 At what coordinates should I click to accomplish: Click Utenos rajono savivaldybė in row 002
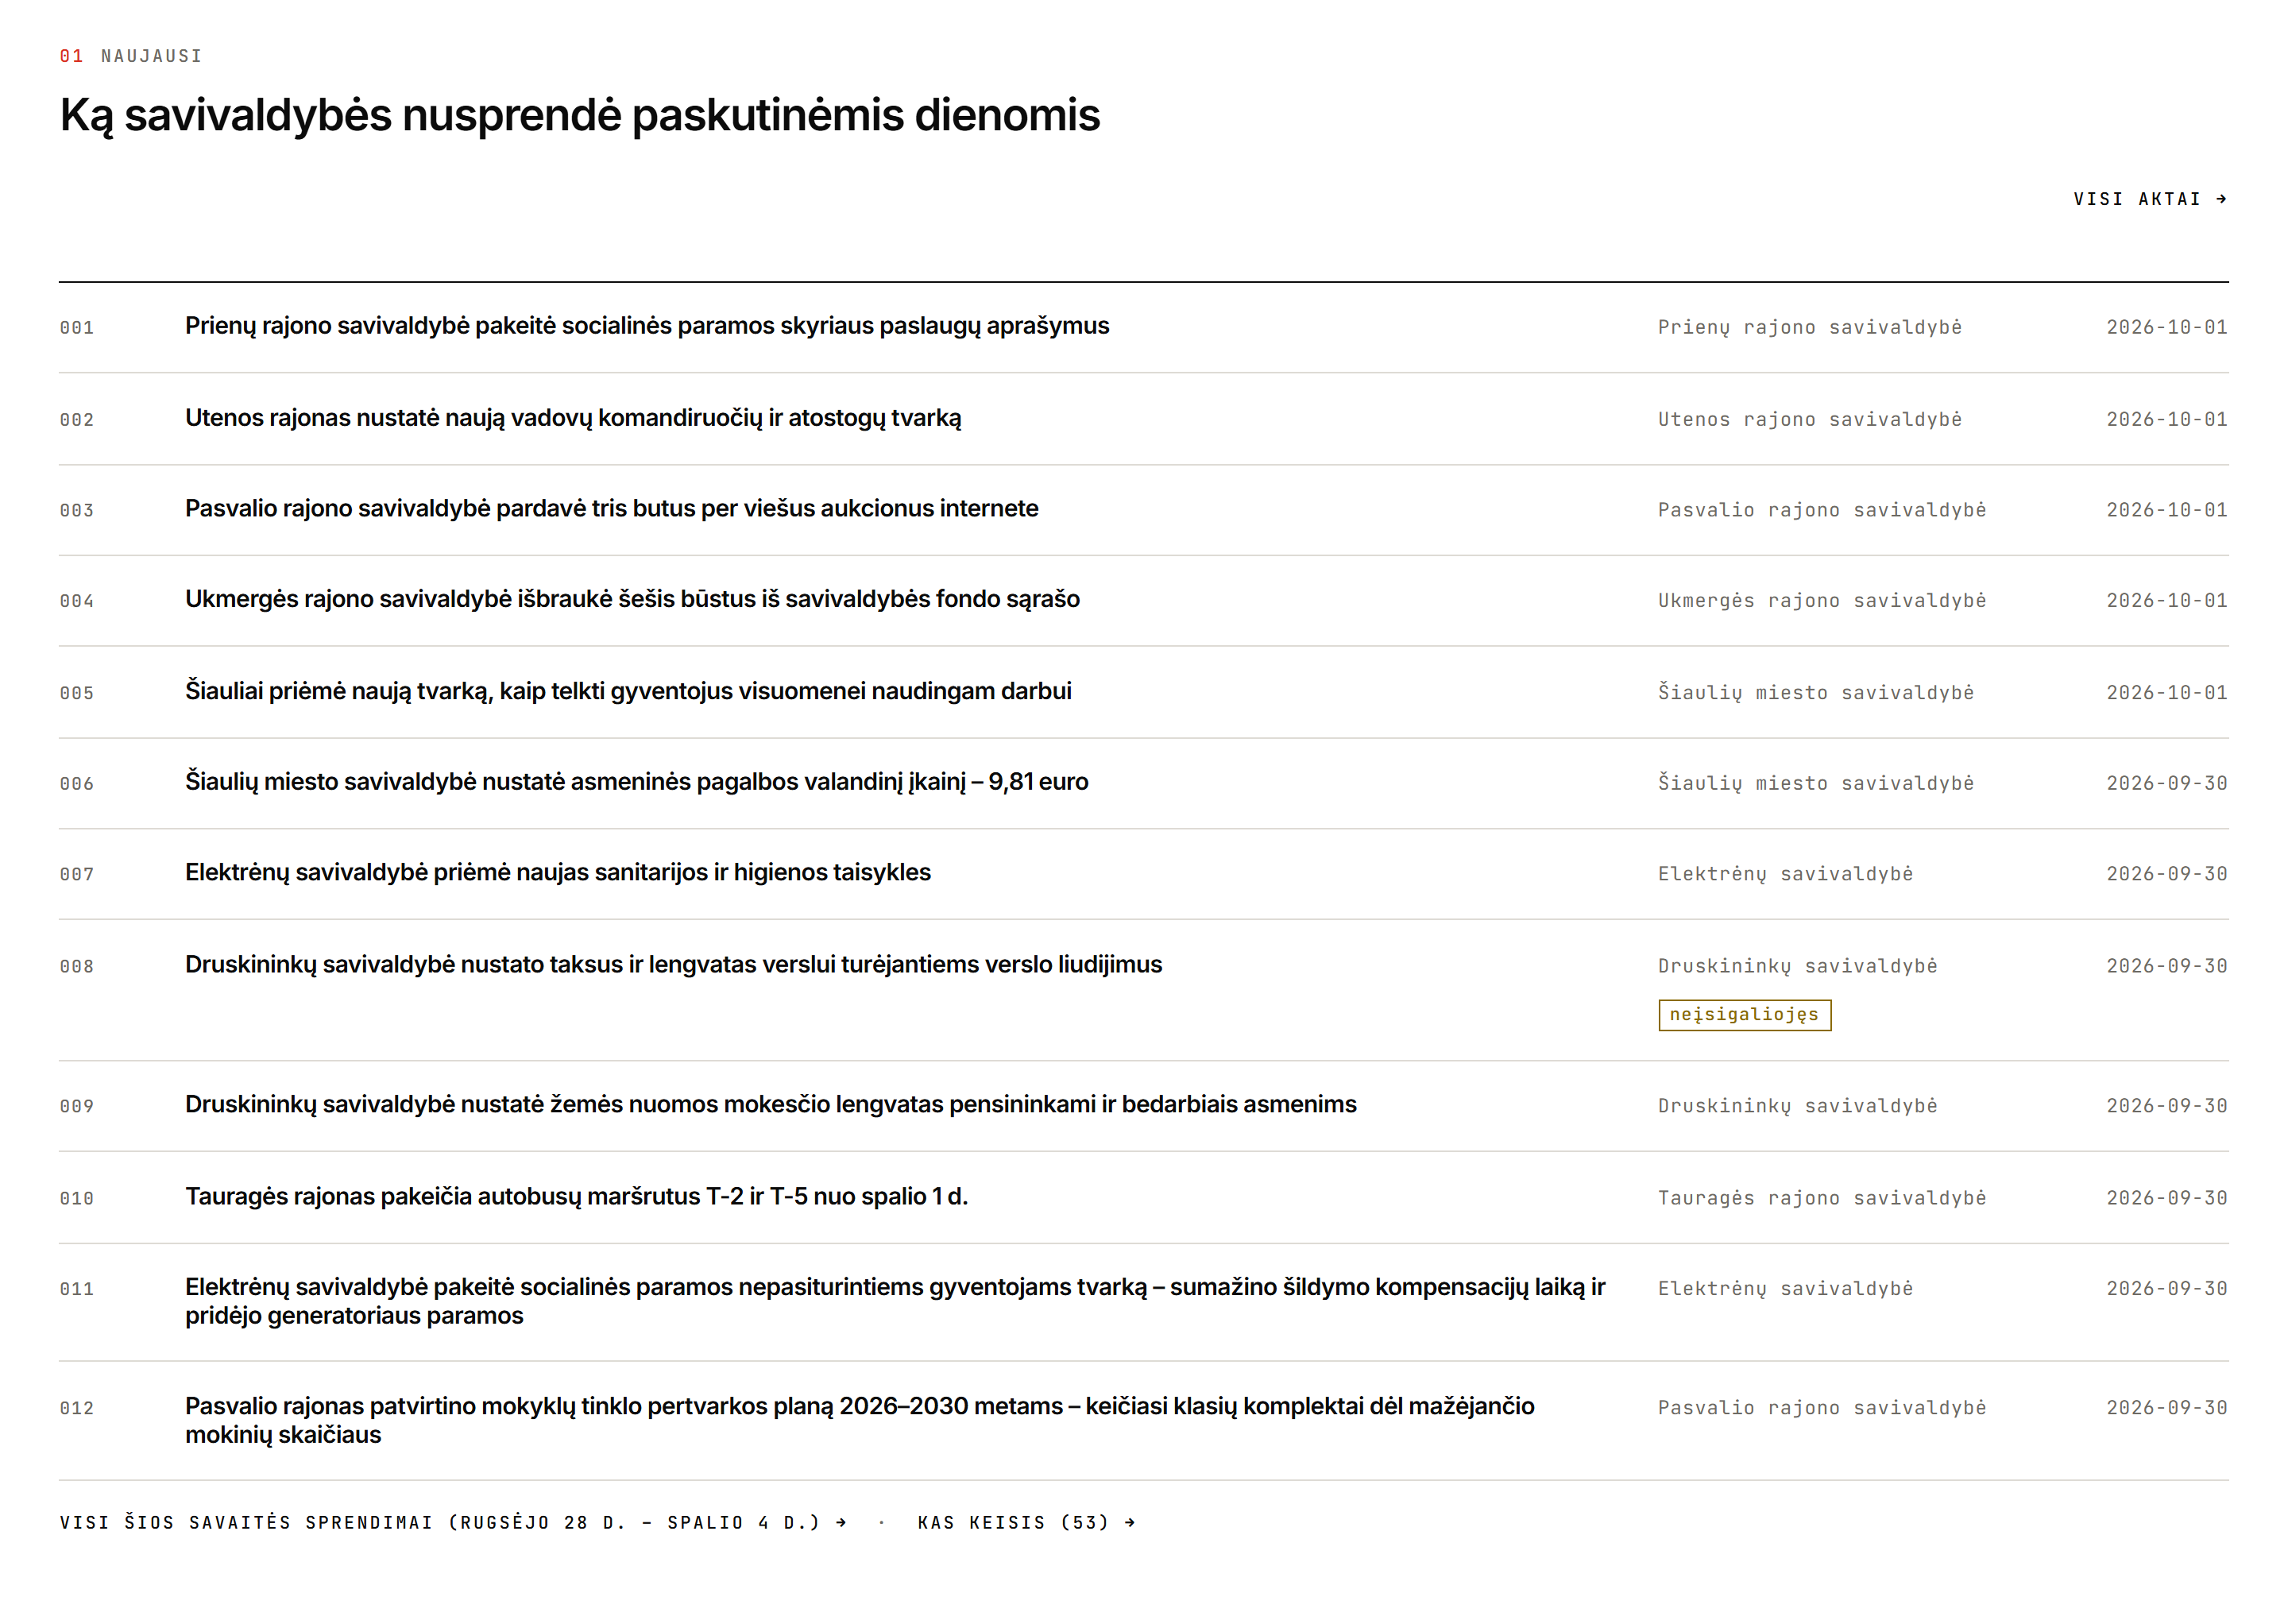tap(1808, 419)
